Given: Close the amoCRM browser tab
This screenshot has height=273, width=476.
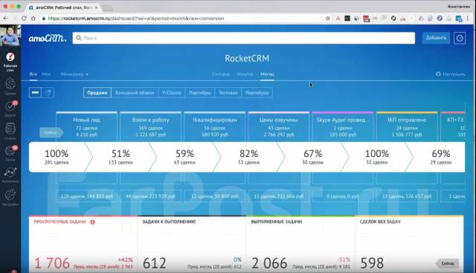Looking at the screenshot, I should coord(96,7).
